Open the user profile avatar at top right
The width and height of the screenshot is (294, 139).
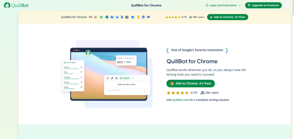pyautogui.click(x=287, y=5)
